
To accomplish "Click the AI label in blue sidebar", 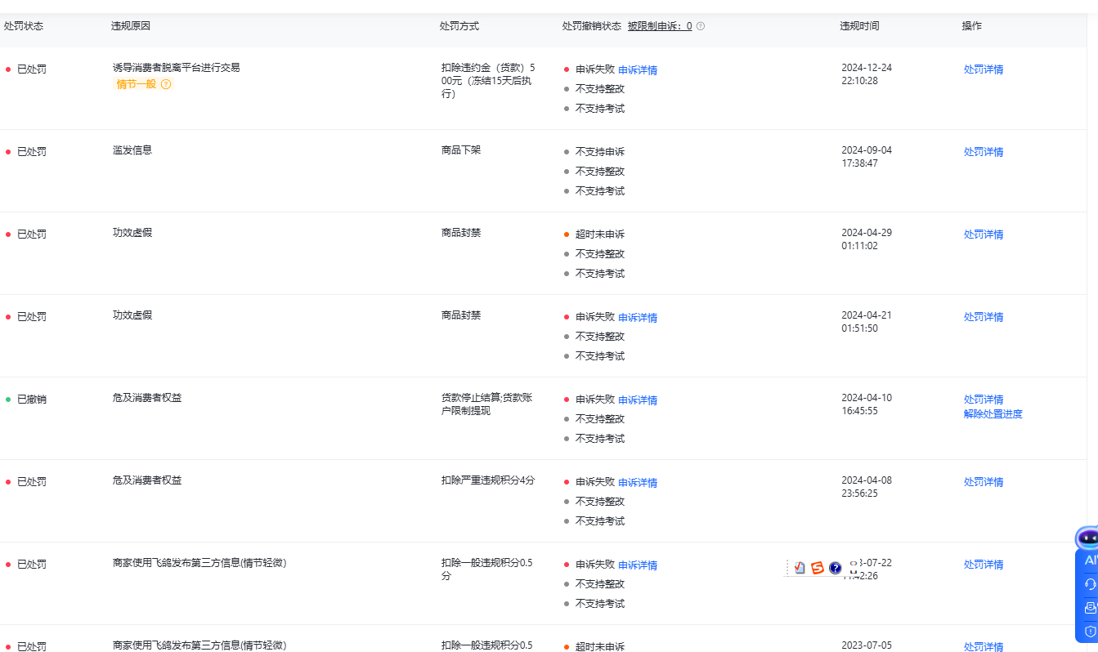I will 1091,560.
